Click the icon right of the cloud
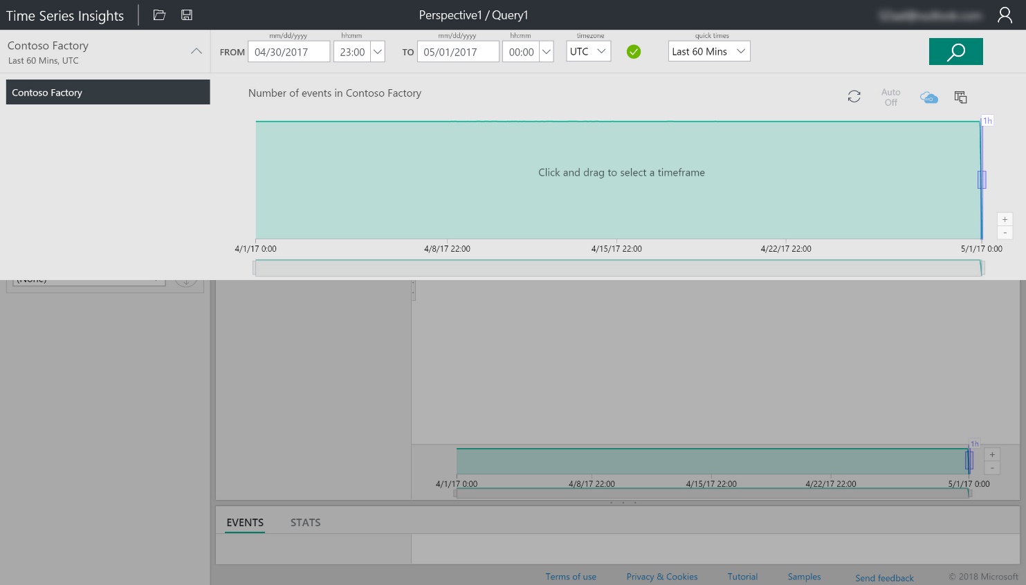The width and height of the screenshot is (1026, 585). tap(960, 98)
